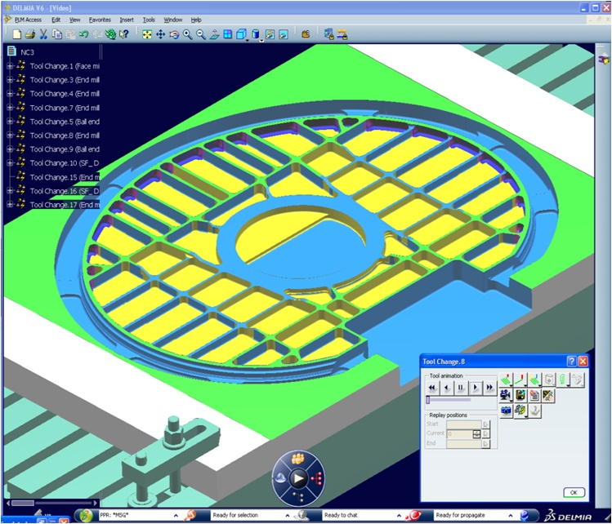Click the dialog help question mark button
This screenshot has width=612, height=524.
571,362
